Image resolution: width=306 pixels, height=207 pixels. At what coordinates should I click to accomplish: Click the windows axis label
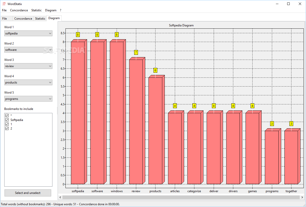pos(117,191)
